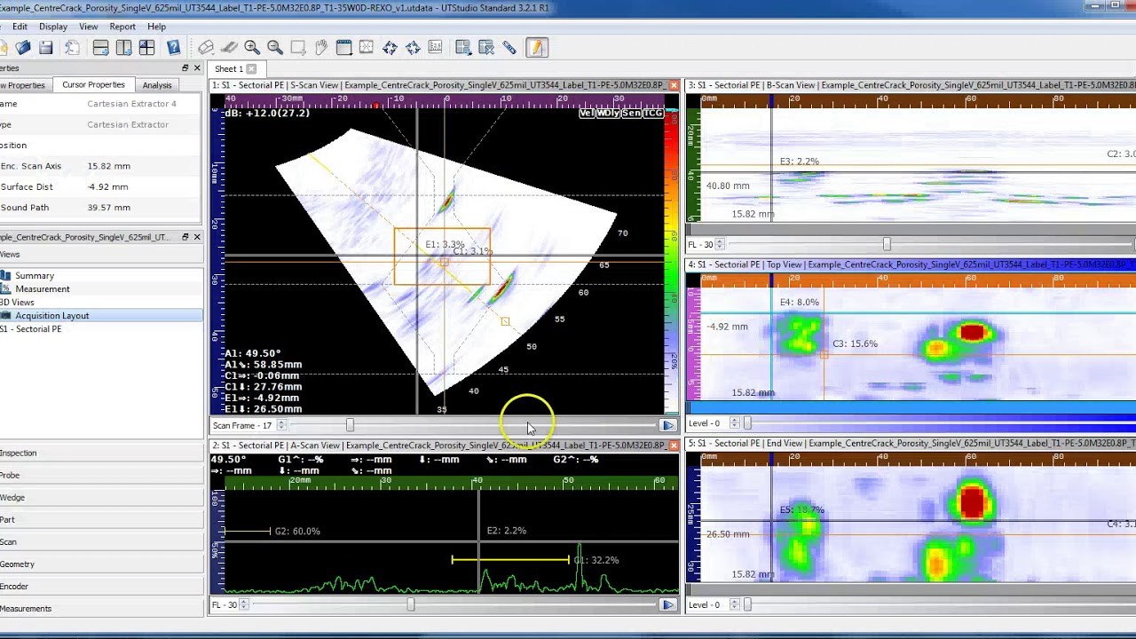Image resolution: width=1136 pixels, height=639 pixels.
Task: Select Measurement in the Views tree
Action: [x=42, y=288]
